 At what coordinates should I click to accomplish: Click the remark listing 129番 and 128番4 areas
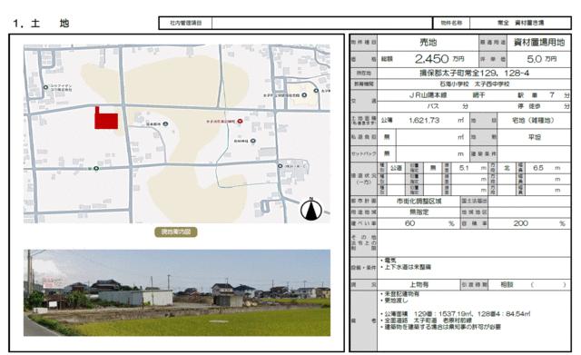[455, 314]
